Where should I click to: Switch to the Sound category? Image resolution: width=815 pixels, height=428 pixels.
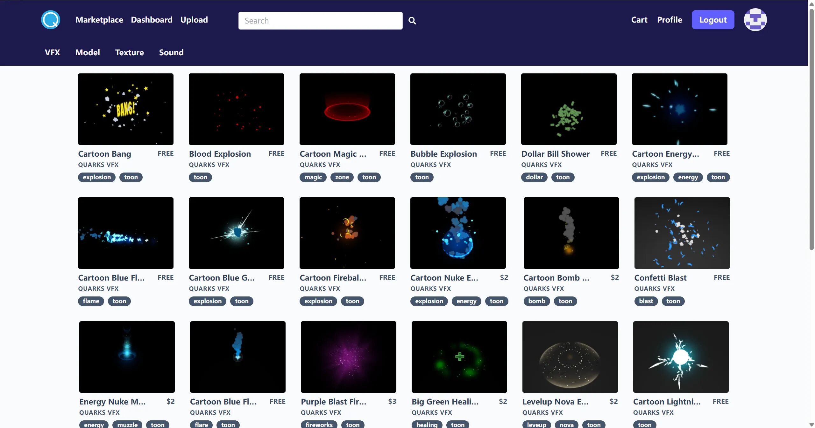pyautogui.click(x=171, y=52)
